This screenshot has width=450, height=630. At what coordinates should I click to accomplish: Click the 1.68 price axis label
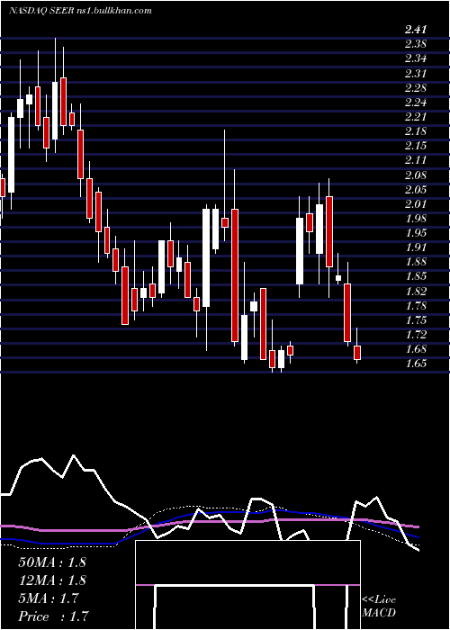[416, 349]
